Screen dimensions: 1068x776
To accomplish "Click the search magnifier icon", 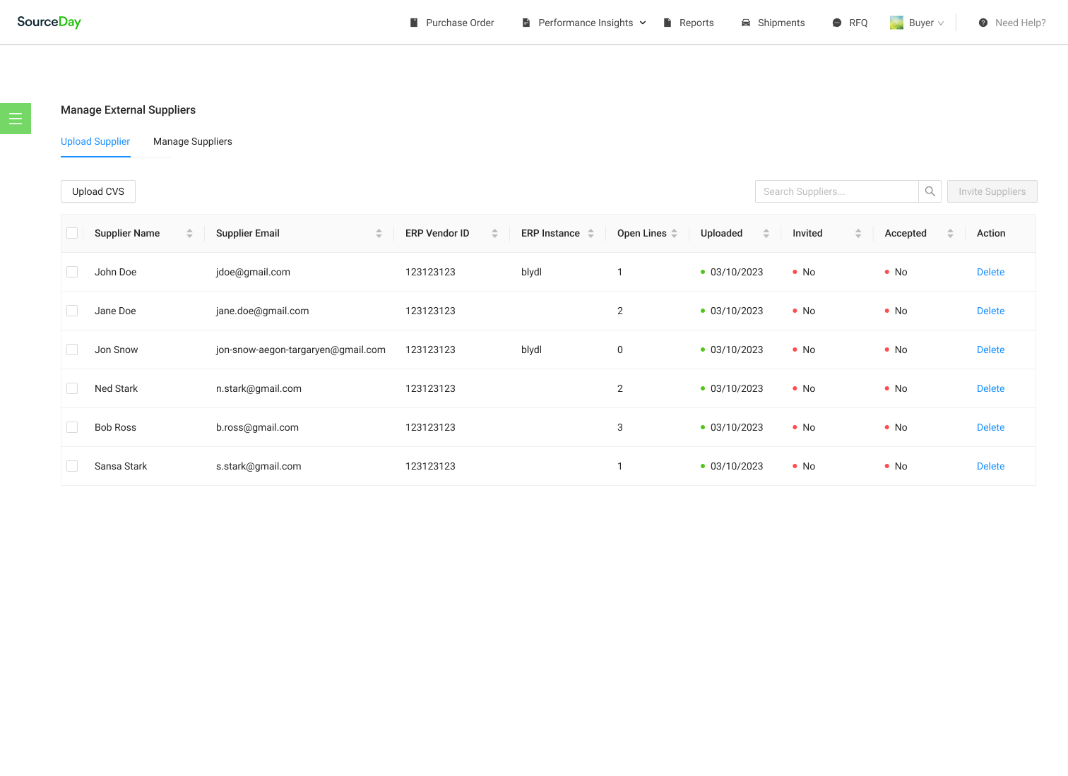I will tap(930, 191).
